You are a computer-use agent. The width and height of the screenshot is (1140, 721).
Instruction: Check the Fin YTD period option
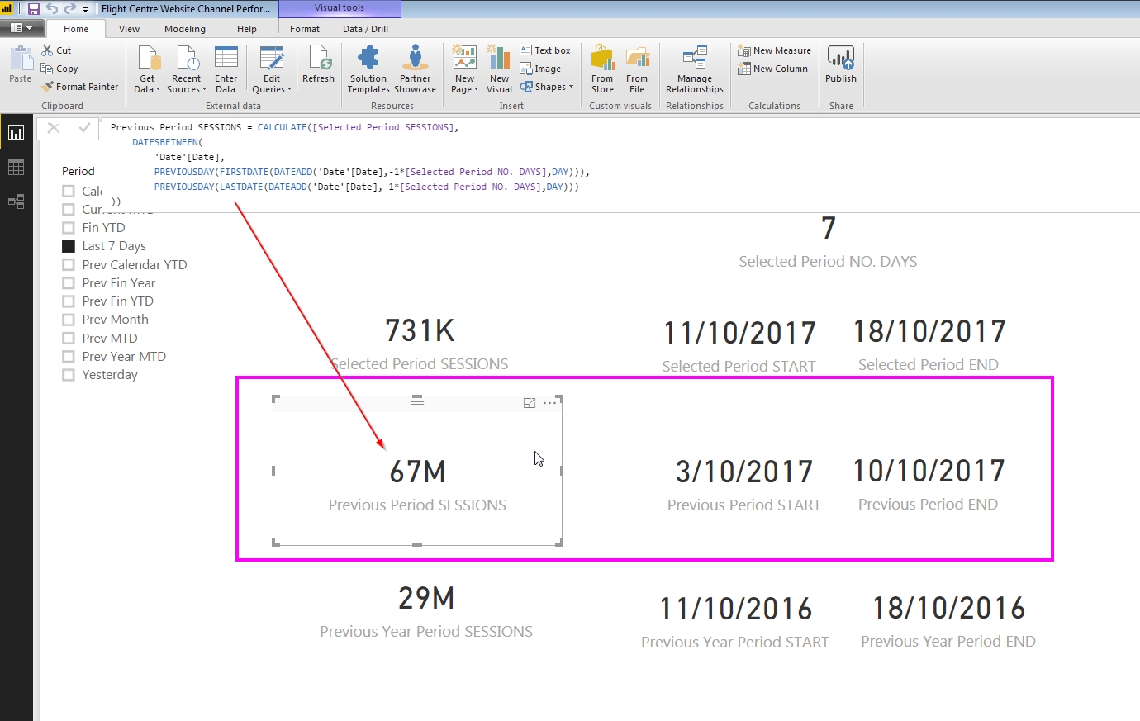[69, 228]
